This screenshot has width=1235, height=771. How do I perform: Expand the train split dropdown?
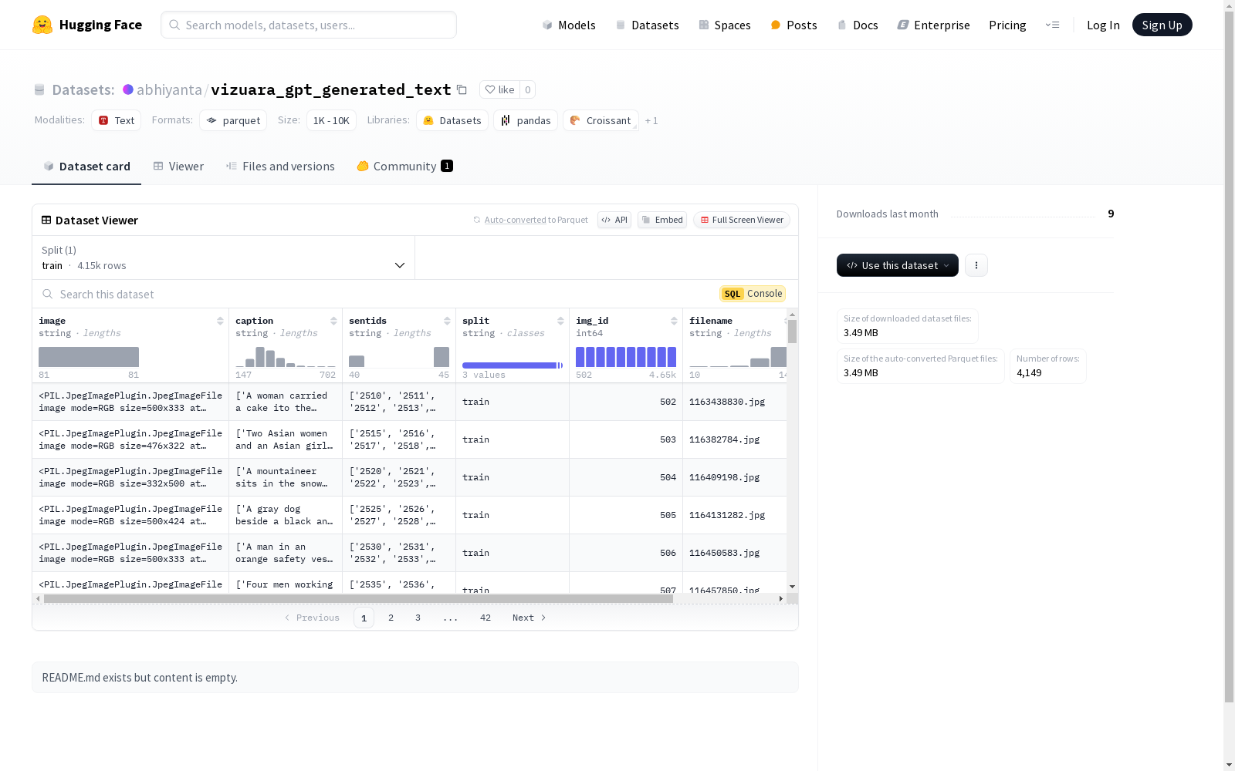(223, 258)
